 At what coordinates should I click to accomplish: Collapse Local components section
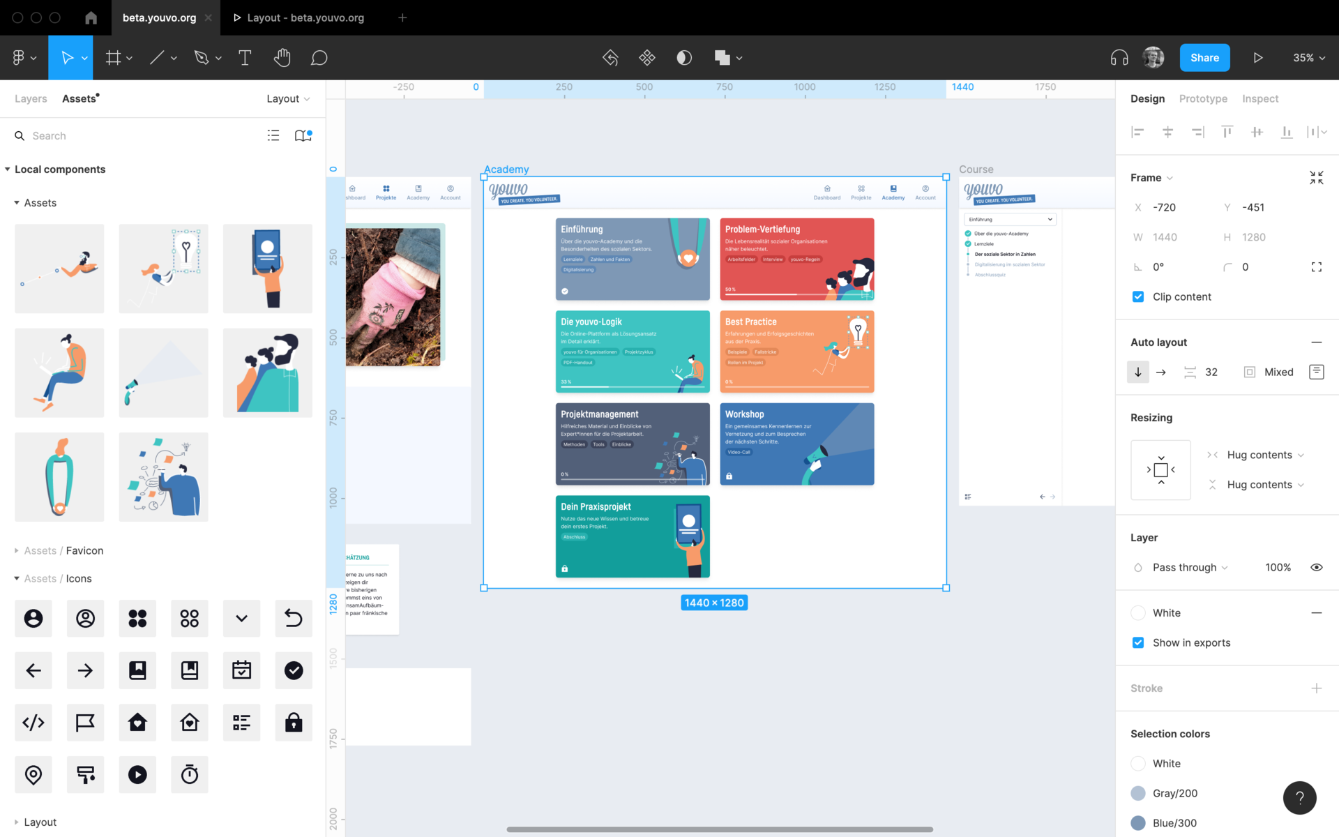(8, 169)
